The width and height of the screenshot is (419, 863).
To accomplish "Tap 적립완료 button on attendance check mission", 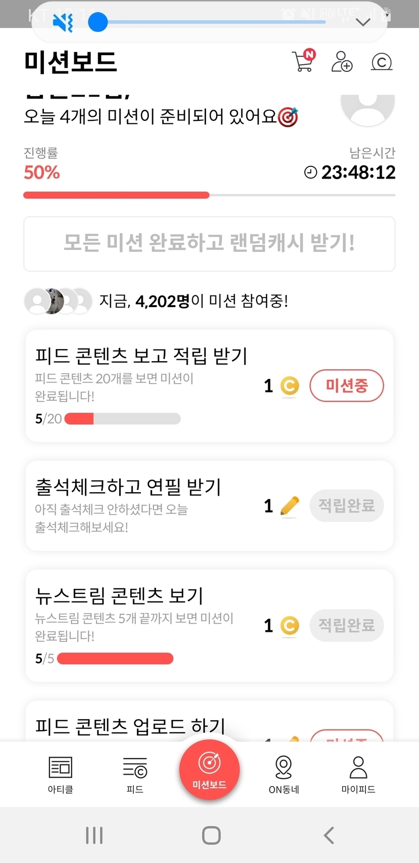I will tap(346, 505).
